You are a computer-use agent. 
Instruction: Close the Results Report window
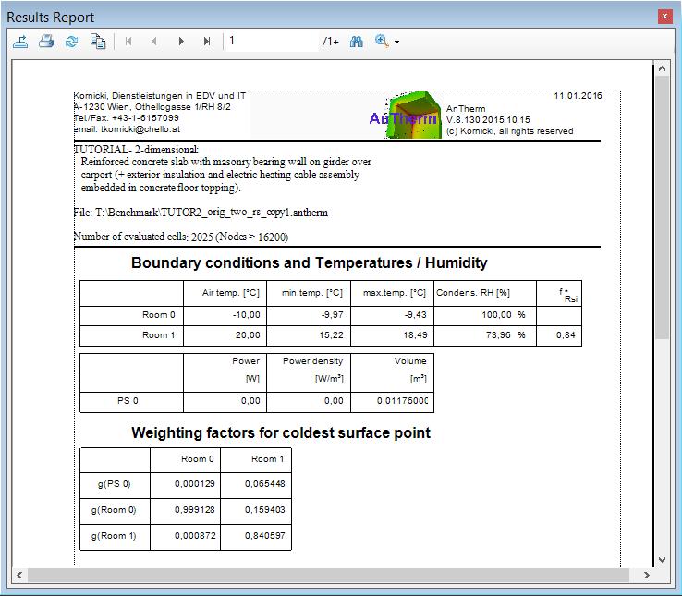point(664,17)
